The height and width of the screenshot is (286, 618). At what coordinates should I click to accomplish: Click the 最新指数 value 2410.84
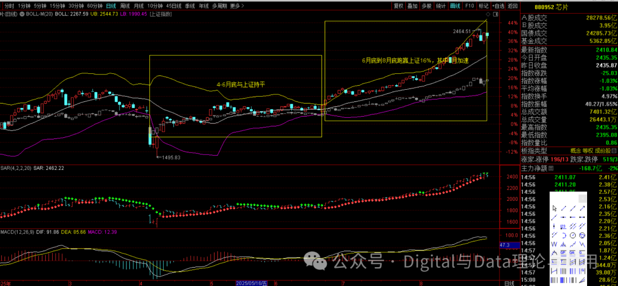tap(605, 50)
